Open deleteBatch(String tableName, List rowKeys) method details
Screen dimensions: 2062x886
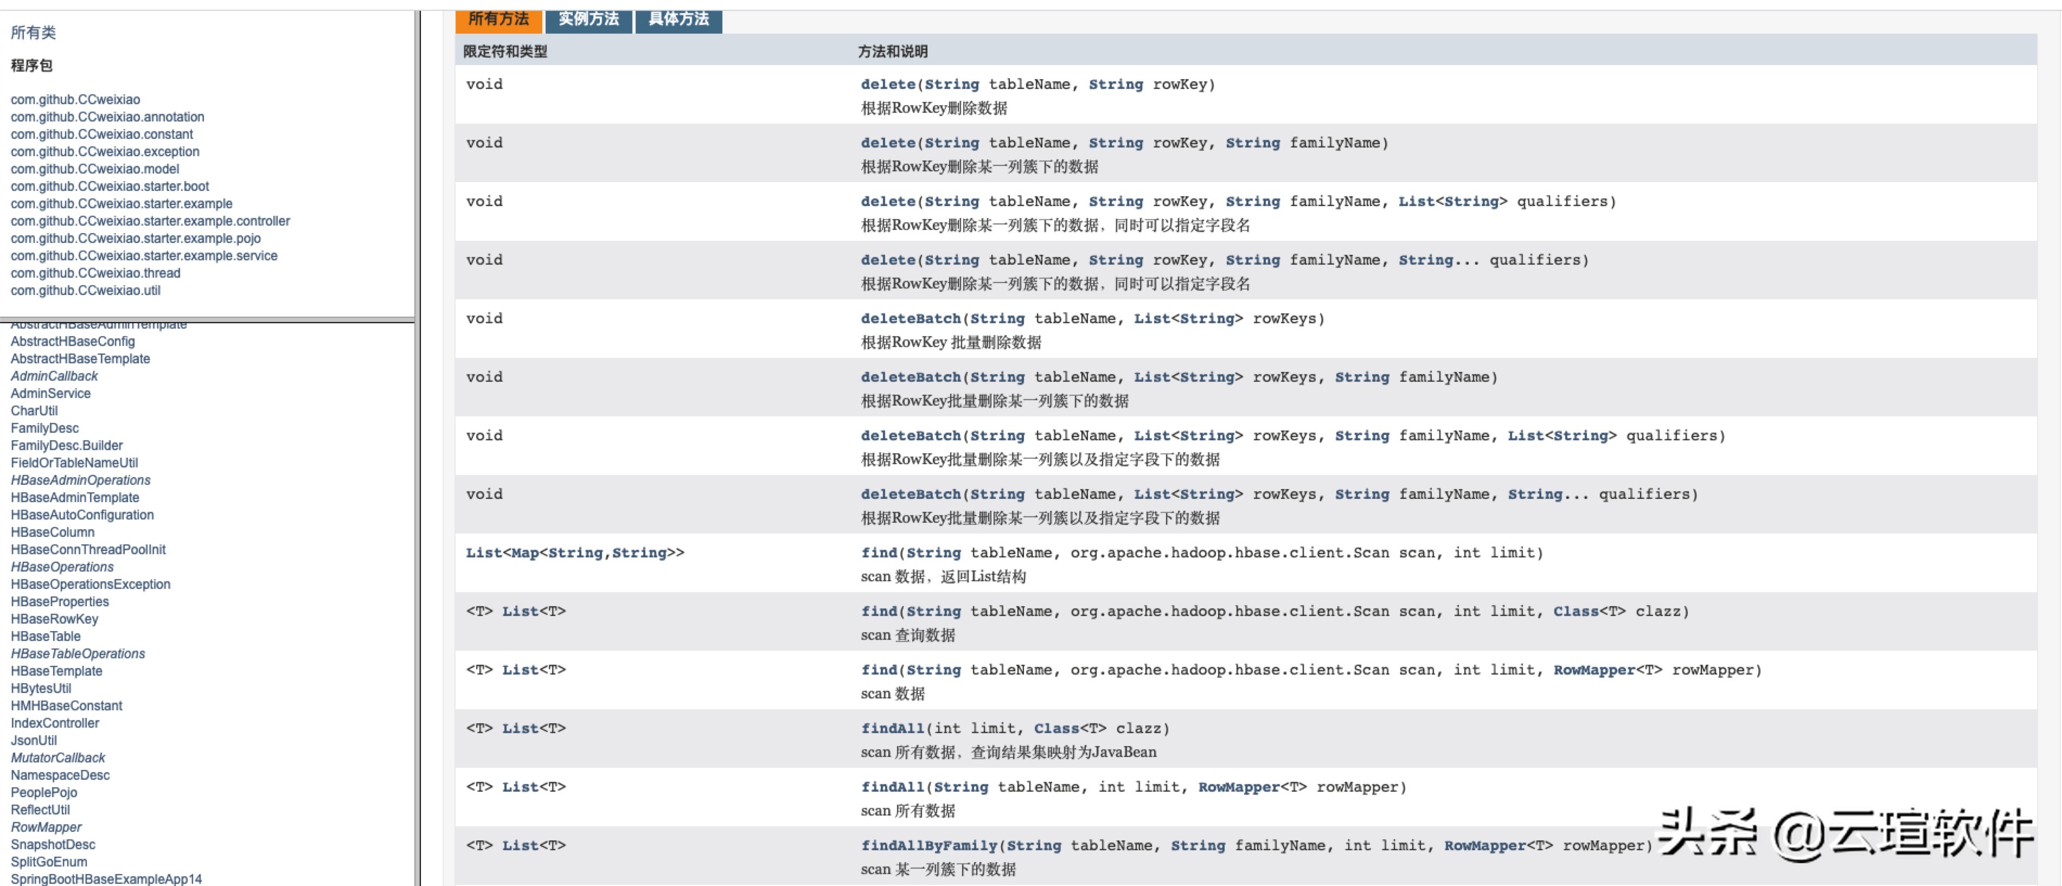tap(911, 318)
